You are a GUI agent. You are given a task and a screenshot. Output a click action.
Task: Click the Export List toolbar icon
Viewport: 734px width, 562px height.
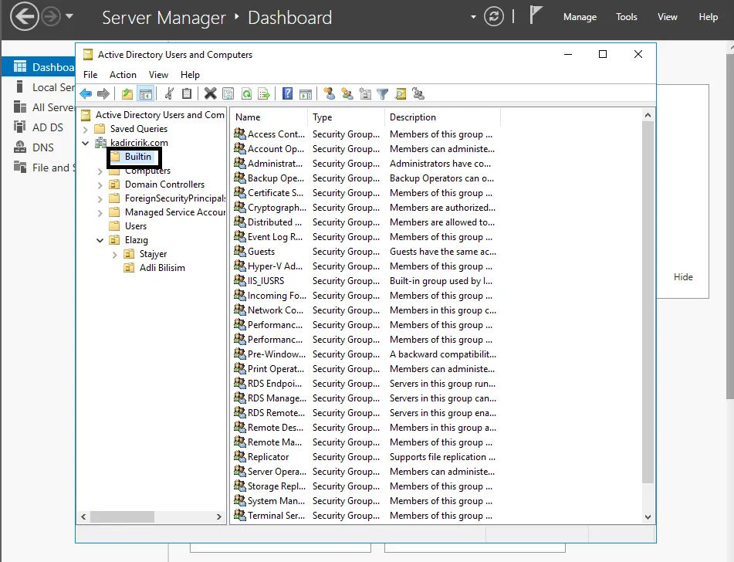click(264, 93)
